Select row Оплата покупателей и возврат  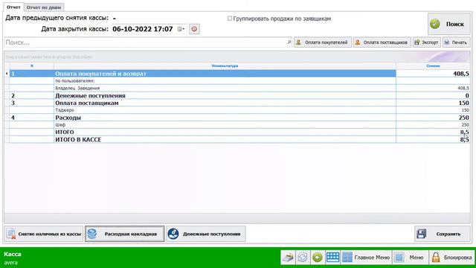237,74
